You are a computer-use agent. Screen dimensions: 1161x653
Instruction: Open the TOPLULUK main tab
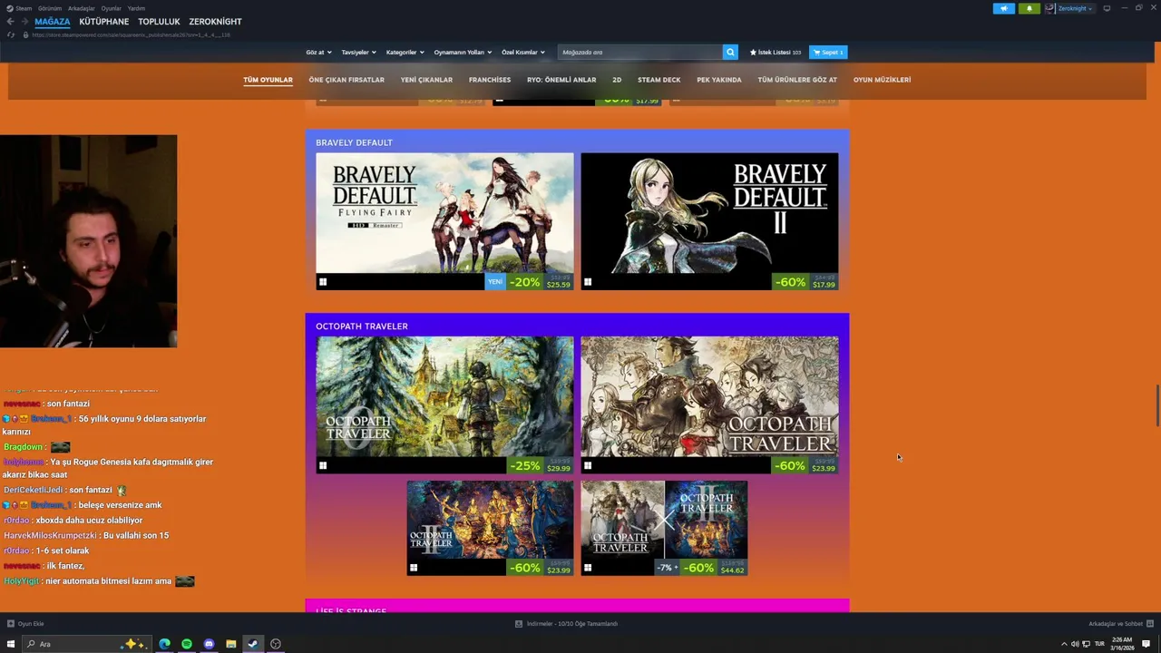click(x=159, y=22)
